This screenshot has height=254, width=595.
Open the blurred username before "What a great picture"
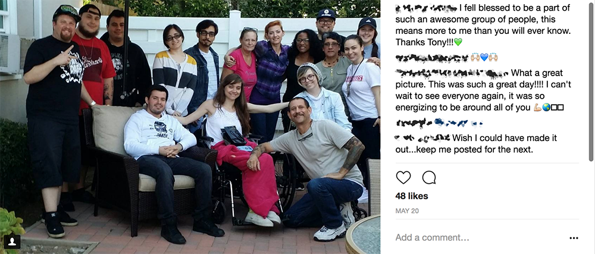coord(452,73)
